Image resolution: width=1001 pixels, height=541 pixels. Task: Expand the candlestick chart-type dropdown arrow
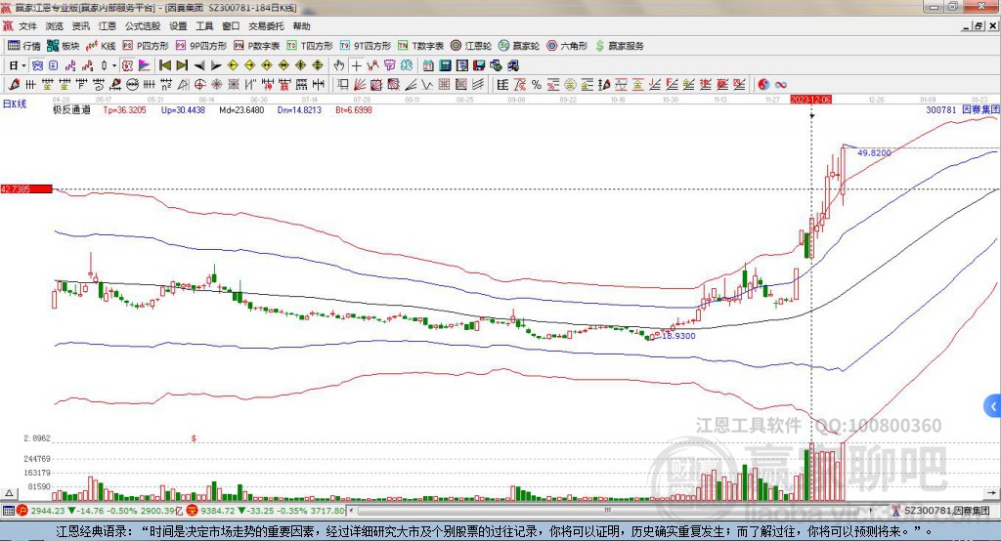[x=114, y=65]
